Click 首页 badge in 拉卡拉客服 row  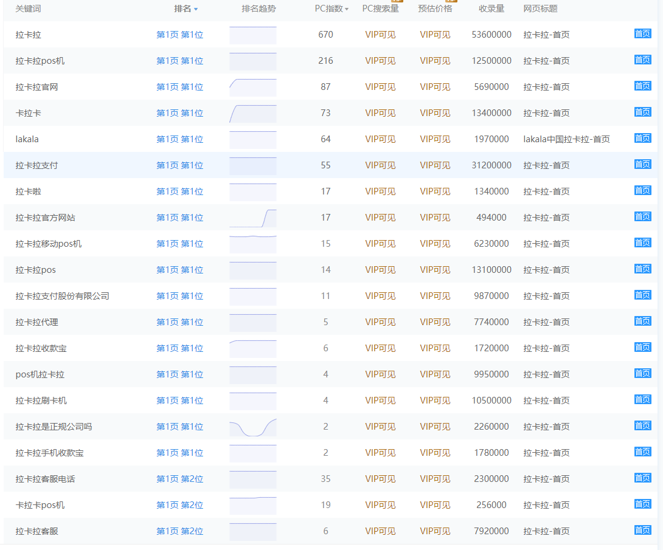coord(642,531)
